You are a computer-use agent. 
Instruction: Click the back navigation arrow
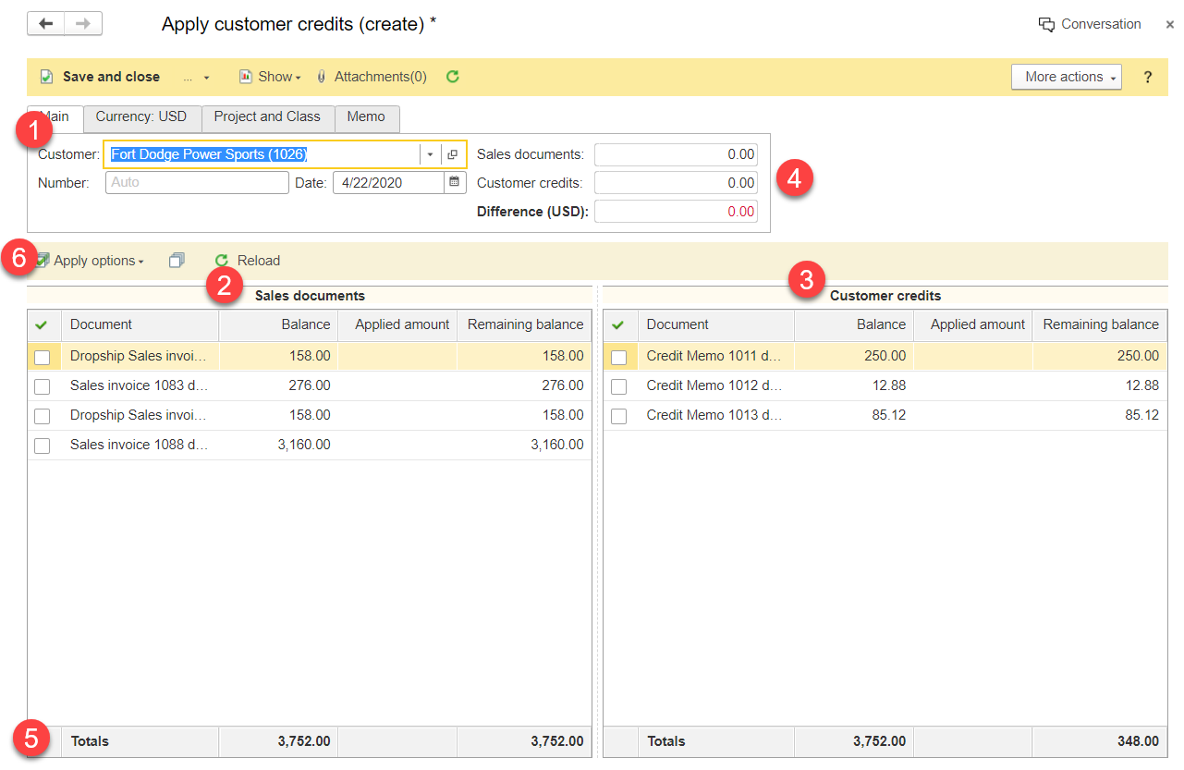coord(45,24)
